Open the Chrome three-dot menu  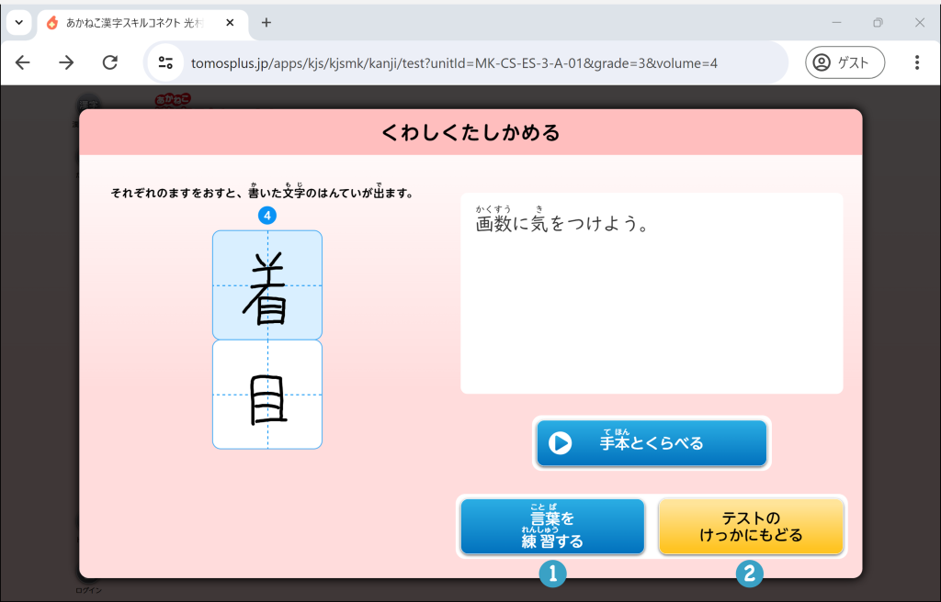(x=916, y=62)
